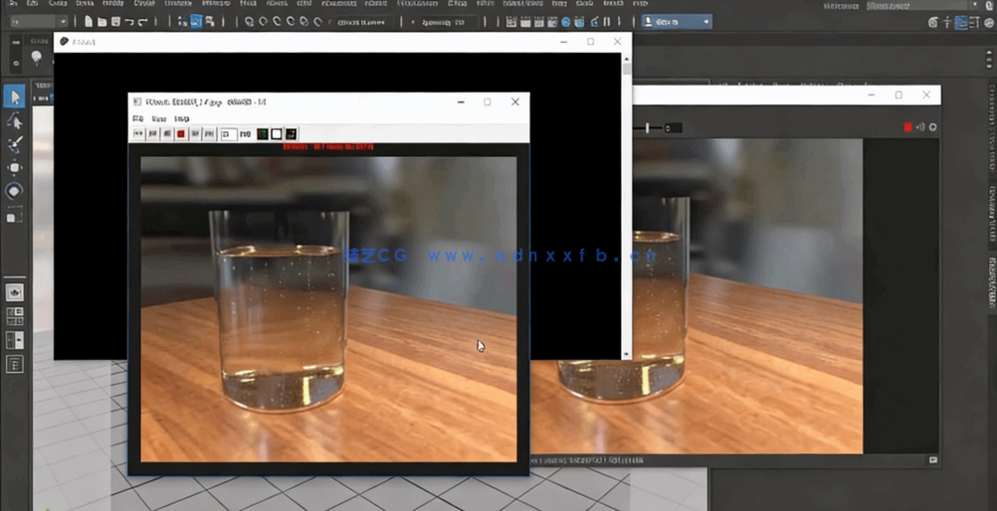The width and height of the screenshot is (997, 511).
Task: Adjust the slider in the right window toolbar
Action: [648, 127]
